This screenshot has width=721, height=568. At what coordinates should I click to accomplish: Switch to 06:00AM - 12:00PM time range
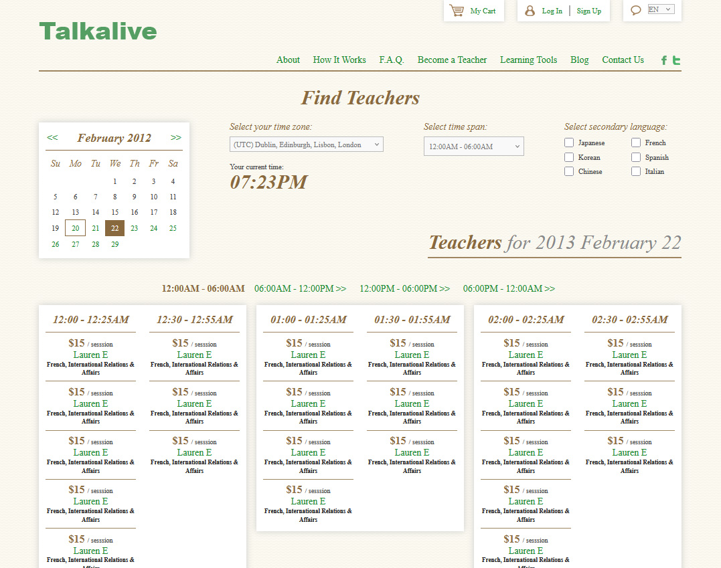[x=300, y=288]
